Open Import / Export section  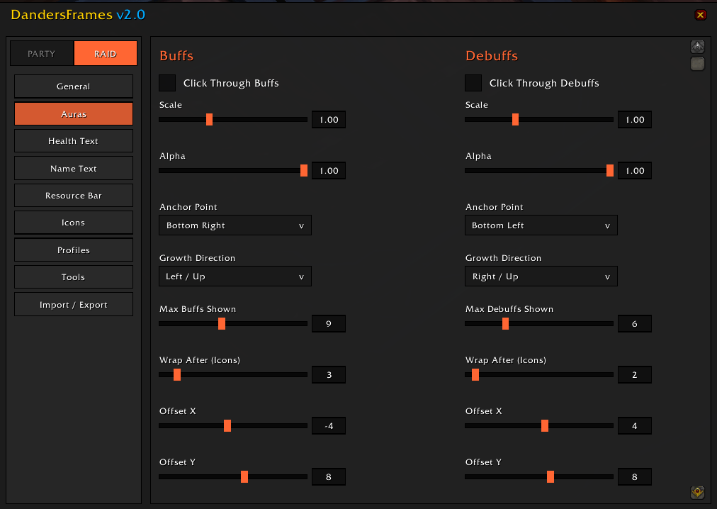[x=74, y=304]
